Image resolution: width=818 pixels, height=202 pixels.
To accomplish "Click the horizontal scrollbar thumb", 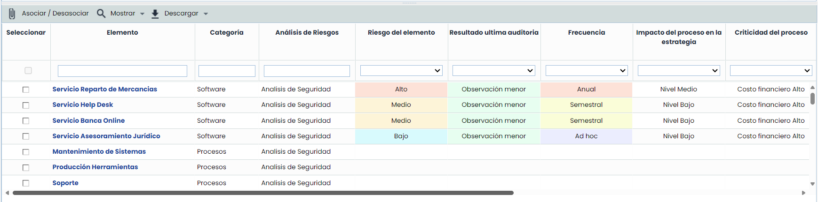I will coord(263,193).
